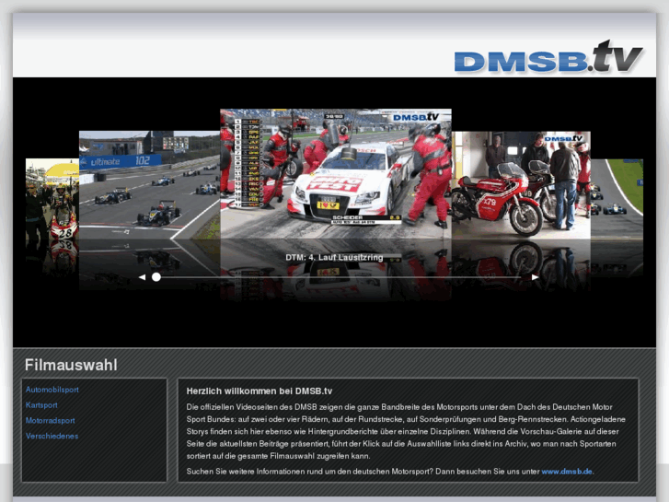Screen dimensions: 669x502
Task: Open the Motorradsport film category
Action: click(50, 420)
